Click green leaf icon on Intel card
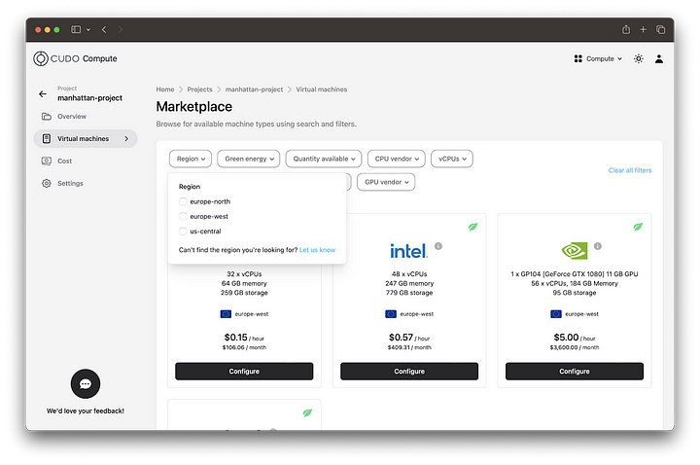Image resolution: width=700 pixels, height=465 pixels. pyautogui.click(x=472, y=227)
